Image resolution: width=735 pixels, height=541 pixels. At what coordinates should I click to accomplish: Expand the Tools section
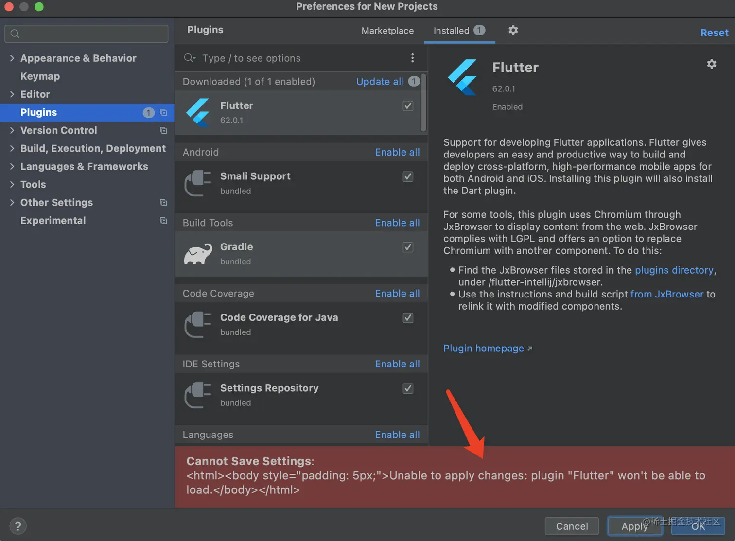click(12, 184)
